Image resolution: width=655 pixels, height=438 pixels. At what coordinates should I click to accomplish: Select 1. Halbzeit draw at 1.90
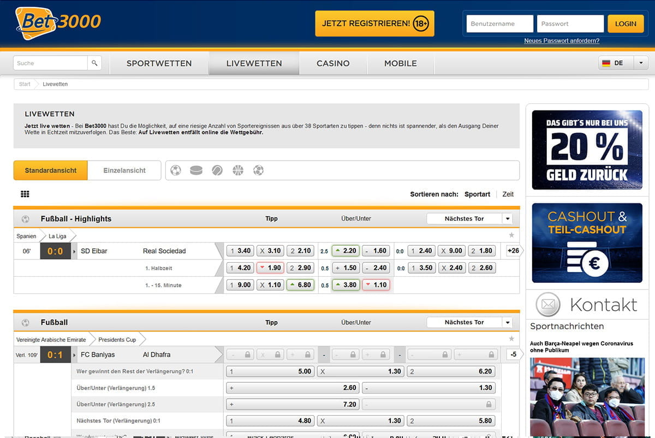(270, 268)
